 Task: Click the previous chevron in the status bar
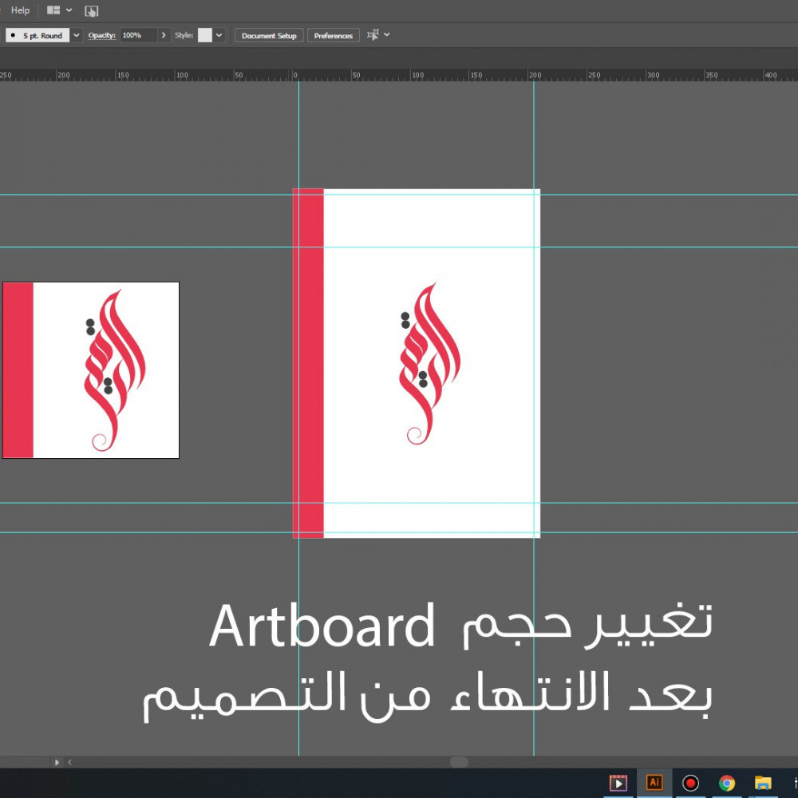click(x=69, y=762)
